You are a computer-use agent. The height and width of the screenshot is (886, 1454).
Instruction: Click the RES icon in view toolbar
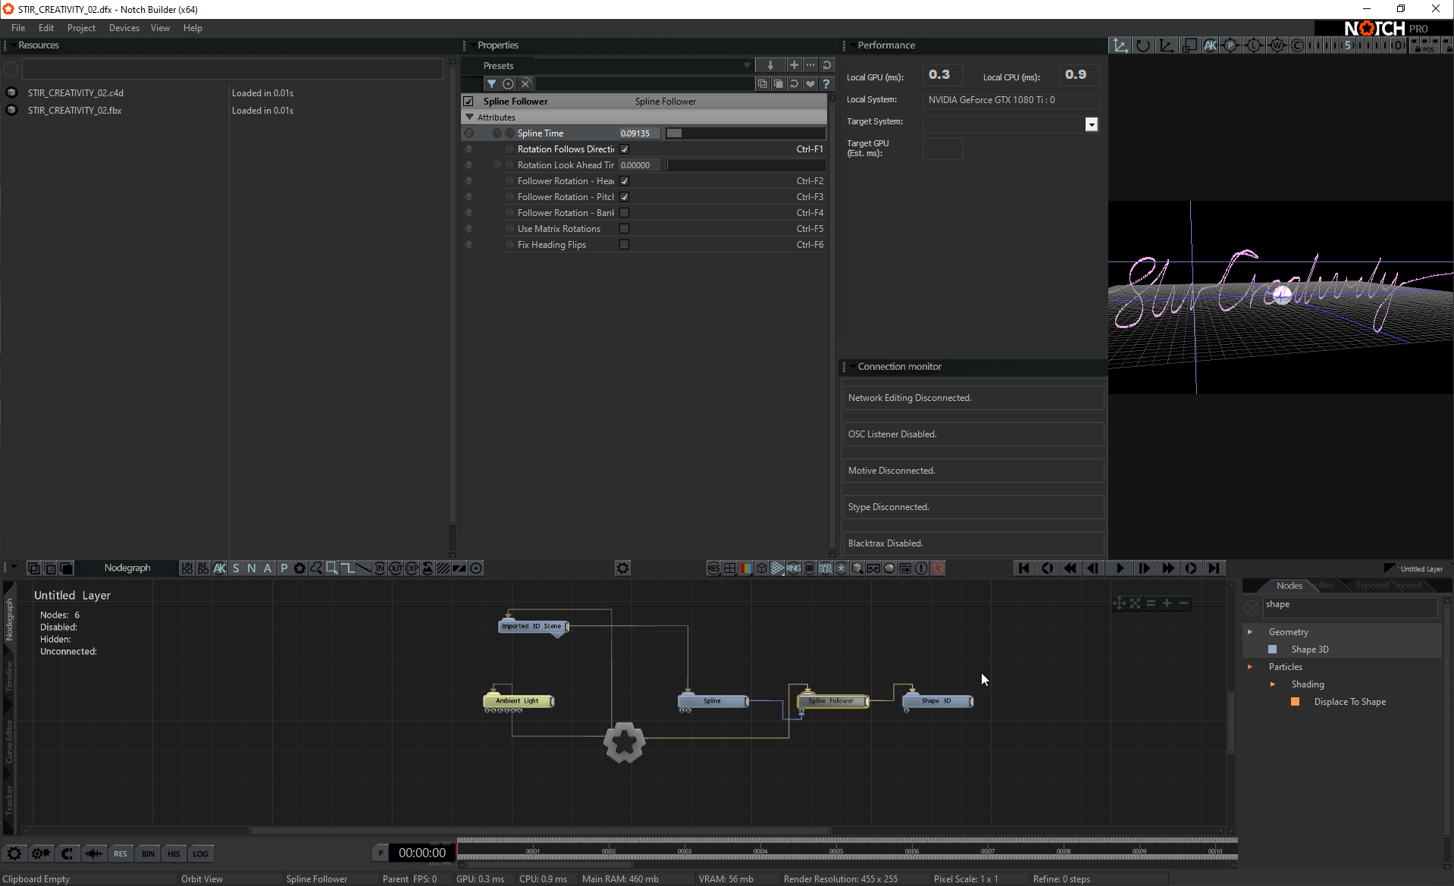[x=713, y=568]
